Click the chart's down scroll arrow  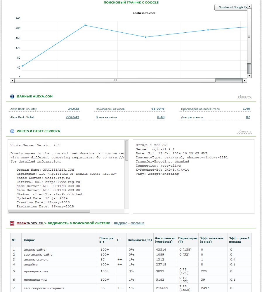(x=249, y=76)
